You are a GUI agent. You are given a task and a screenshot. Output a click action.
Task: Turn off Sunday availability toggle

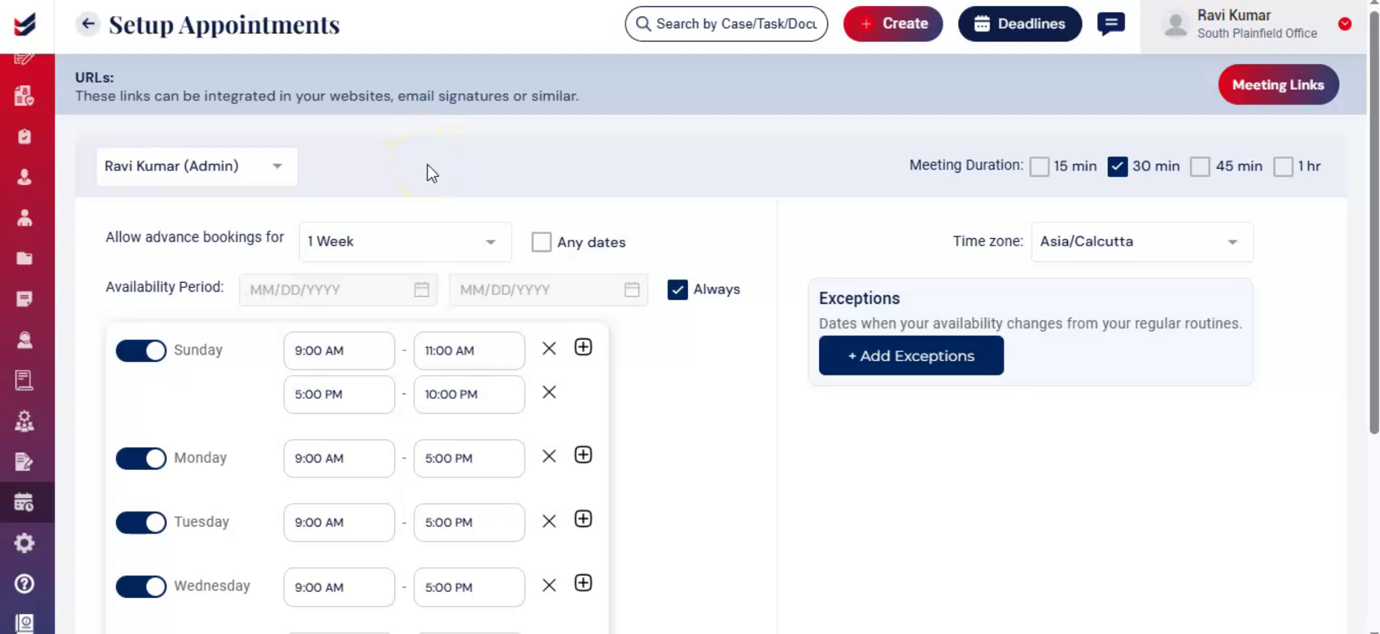tap(141, 351)
